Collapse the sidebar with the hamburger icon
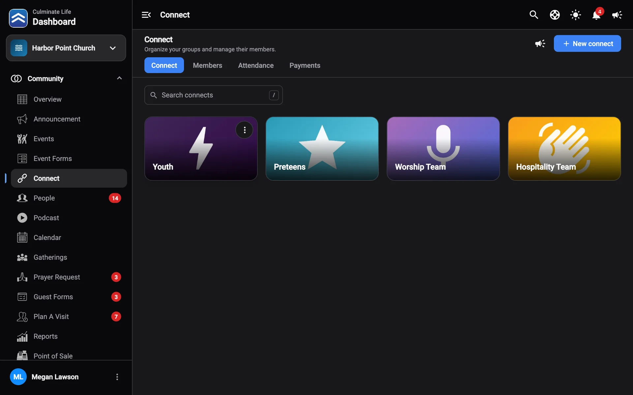The image size is (633, 395). [x=146, y=15]
